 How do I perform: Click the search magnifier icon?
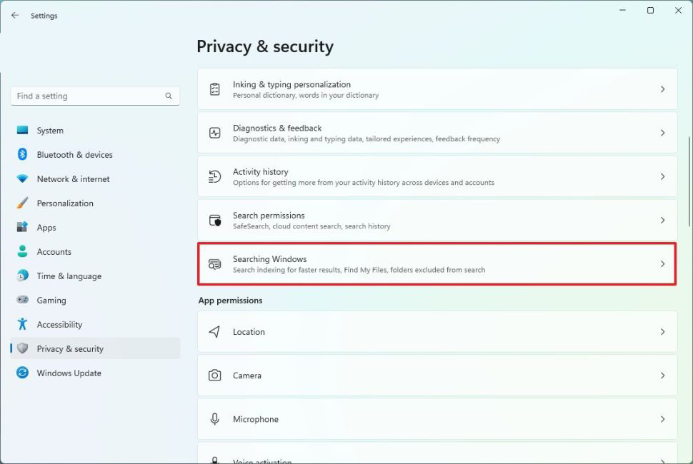[169, 96]
